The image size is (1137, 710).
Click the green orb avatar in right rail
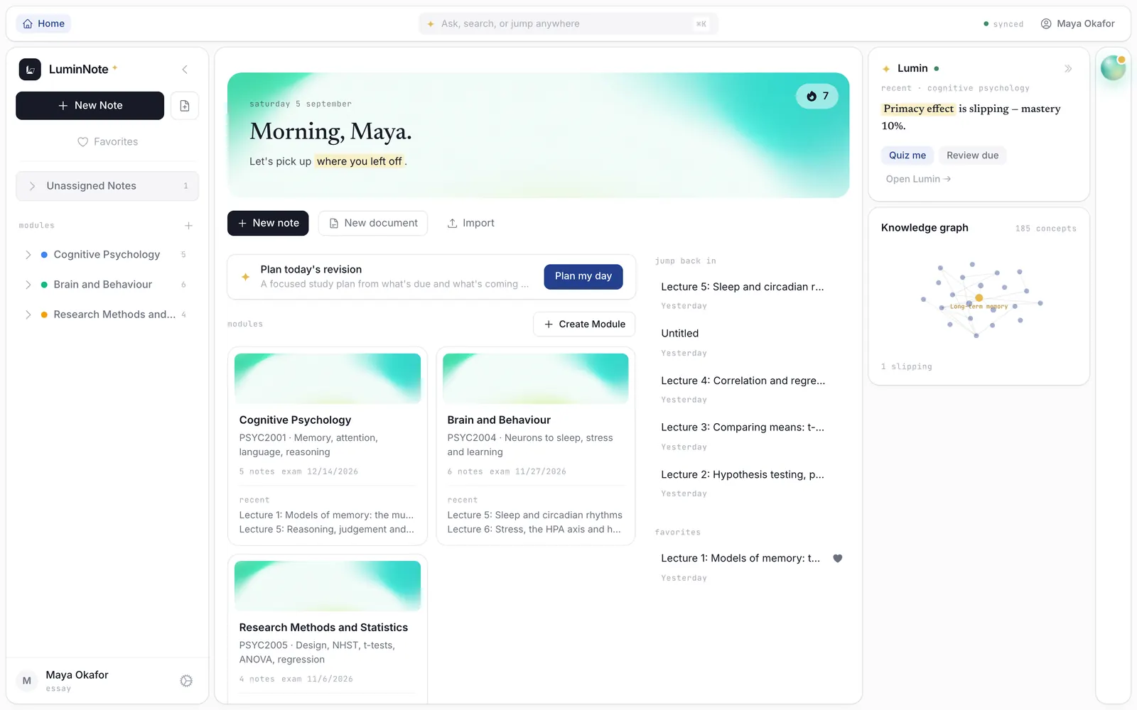[x=1113, y=68]
